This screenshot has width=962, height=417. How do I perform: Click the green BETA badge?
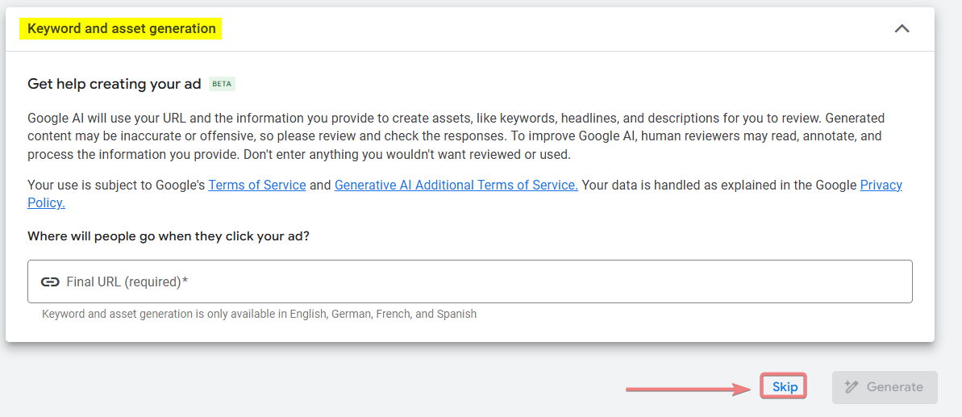coord(222,84)
